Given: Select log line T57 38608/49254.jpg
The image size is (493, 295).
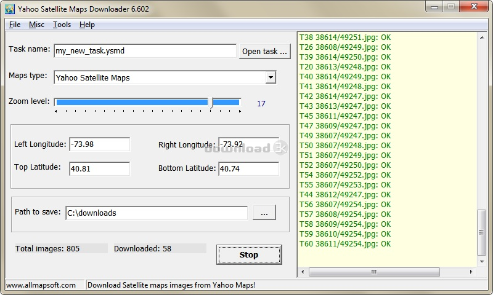Looking at the screenshot, I should [x=345, y=214].
